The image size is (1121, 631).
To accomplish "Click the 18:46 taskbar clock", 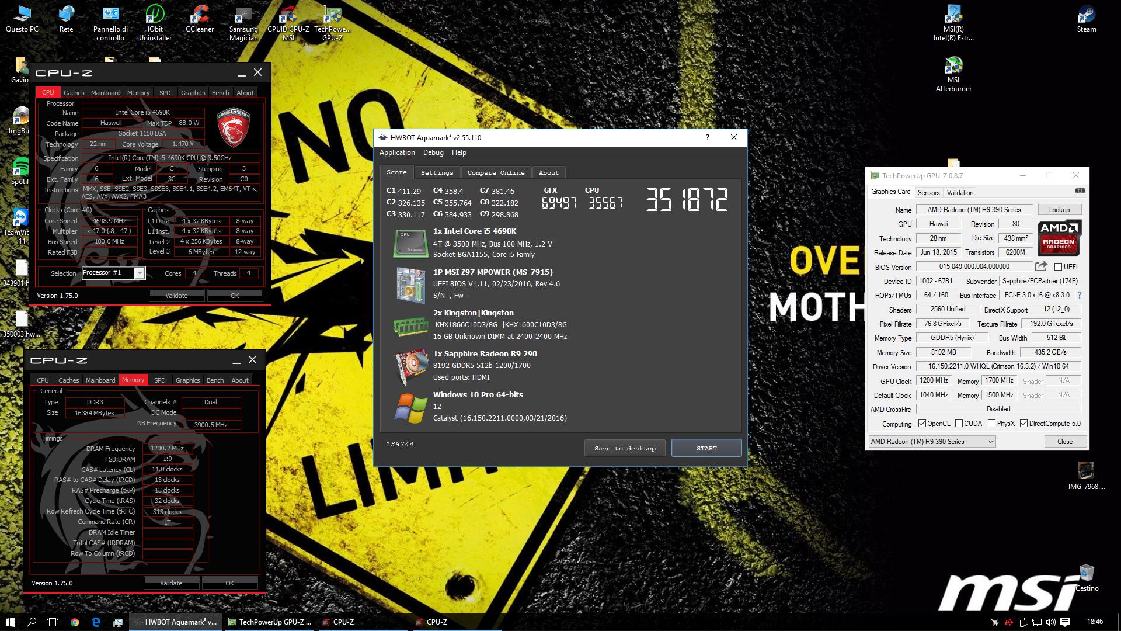I will (x=1095, y=622).
